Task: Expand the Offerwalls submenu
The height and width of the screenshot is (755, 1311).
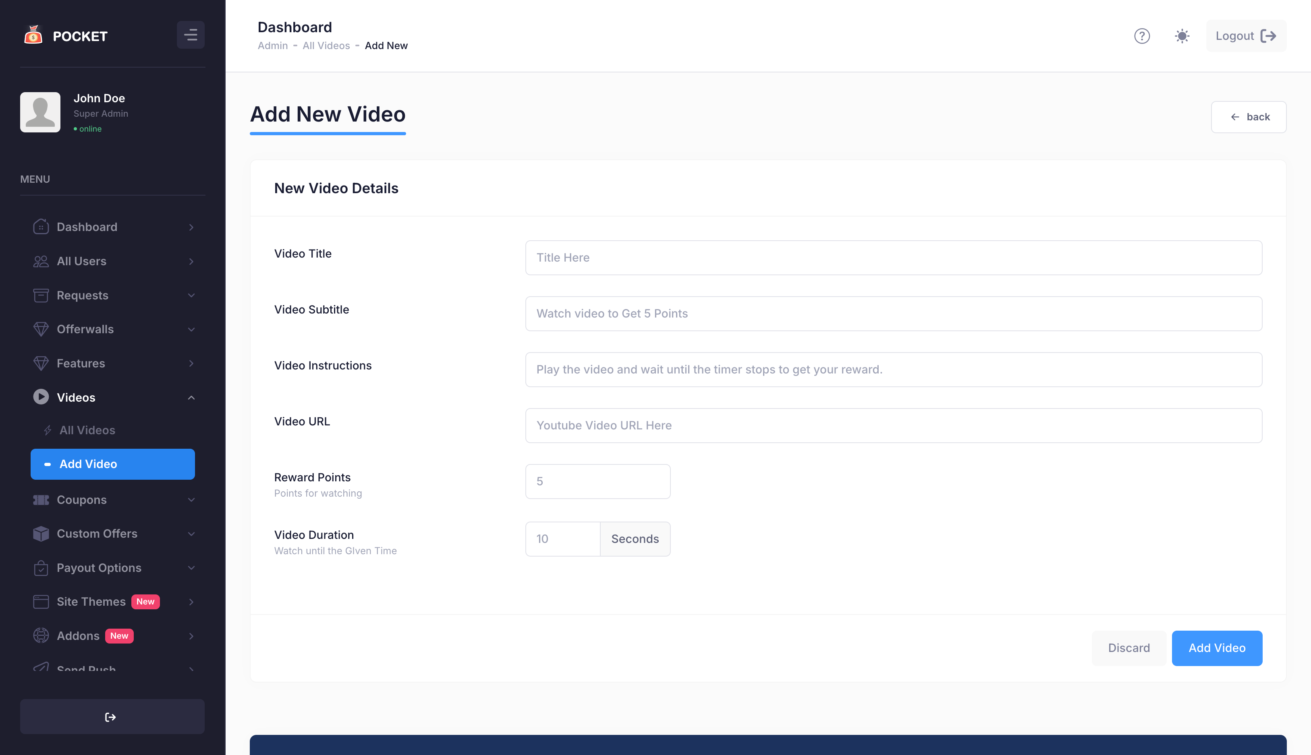Action: click(191, 329)
